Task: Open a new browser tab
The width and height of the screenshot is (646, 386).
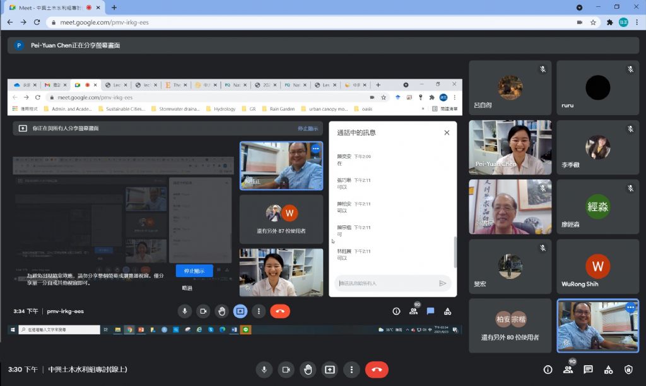Action: point(114,8)
